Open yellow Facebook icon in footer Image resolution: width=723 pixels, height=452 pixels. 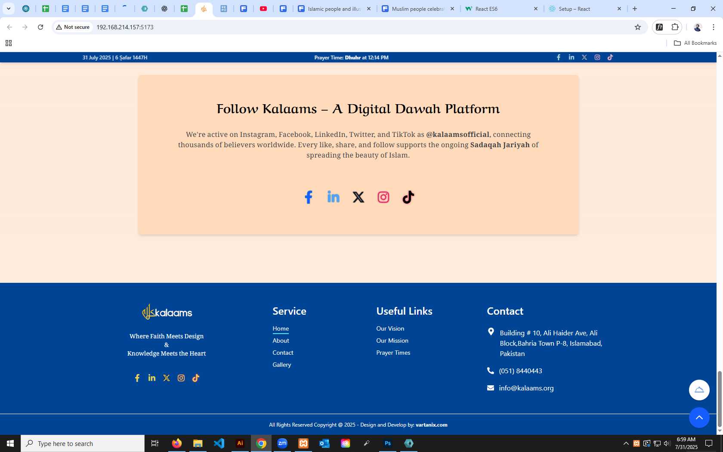[137, 378]
